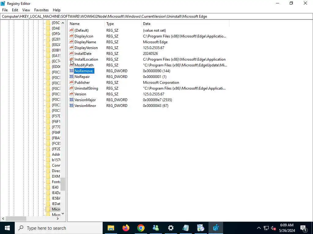Screen dimensions: 313x234
Task: Click the VersionMajor value name
Action: point(85,100)
